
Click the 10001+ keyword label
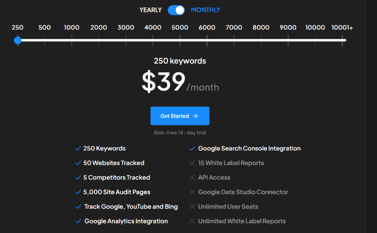click(x=342, y=28)
